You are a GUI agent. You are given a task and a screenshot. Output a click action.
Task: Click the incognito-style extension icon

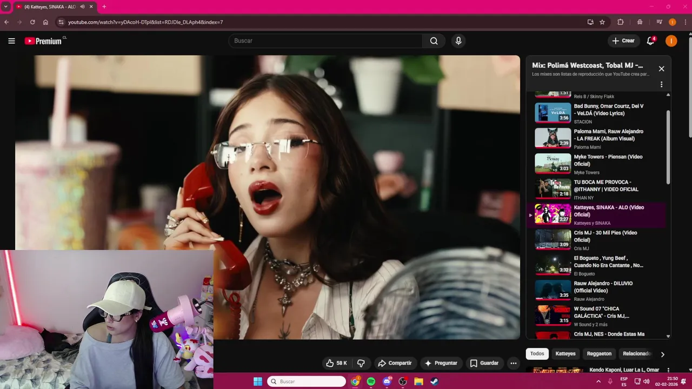[640, 22]
